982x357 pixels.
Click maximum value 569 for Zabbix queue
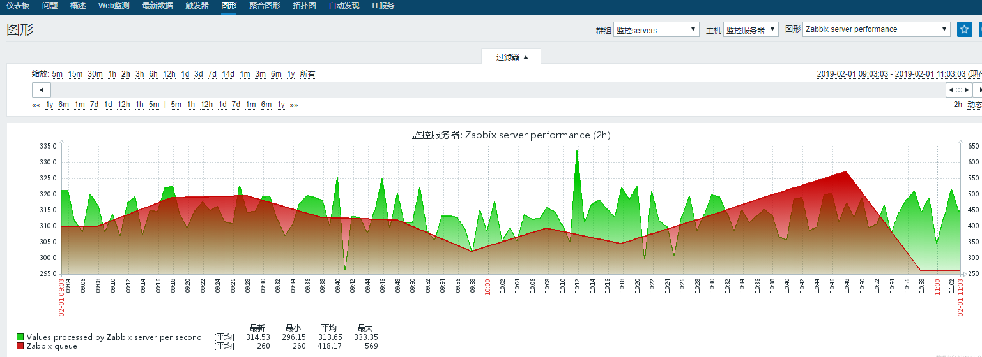click(371, 346)
